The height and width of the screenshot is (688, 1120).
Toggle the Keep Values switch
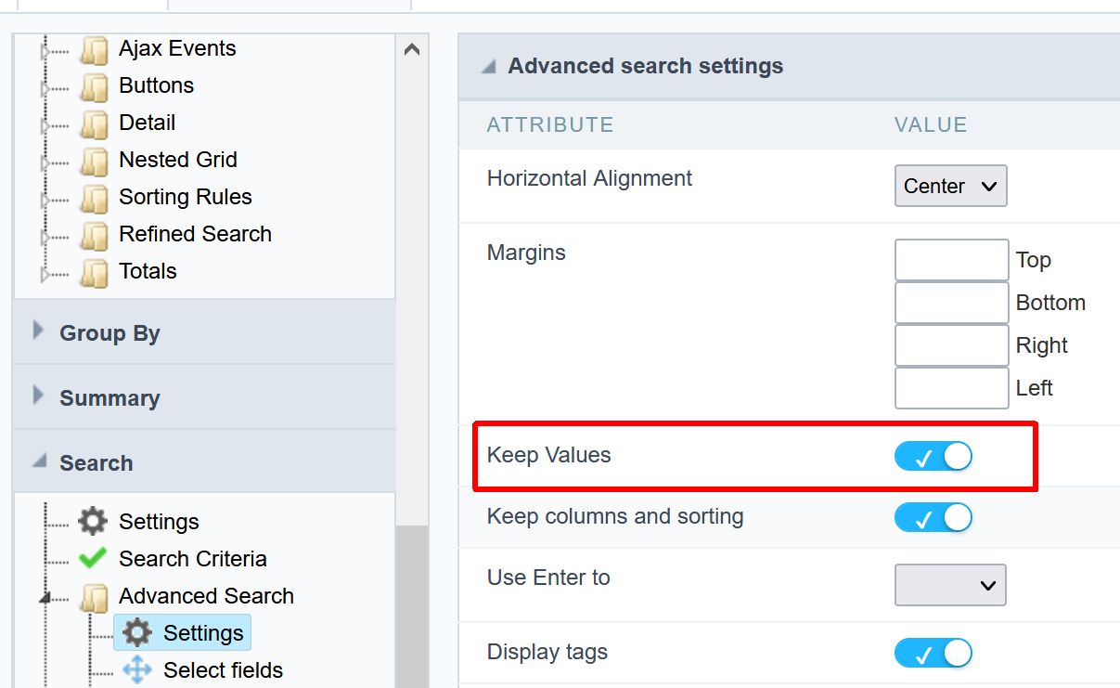933,456
